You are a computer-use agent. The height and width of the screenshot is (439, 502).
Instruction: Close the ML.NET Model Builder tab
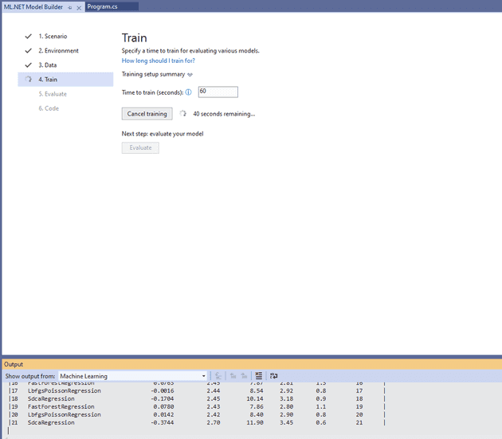pyautogui.click(x=79, y=8)
